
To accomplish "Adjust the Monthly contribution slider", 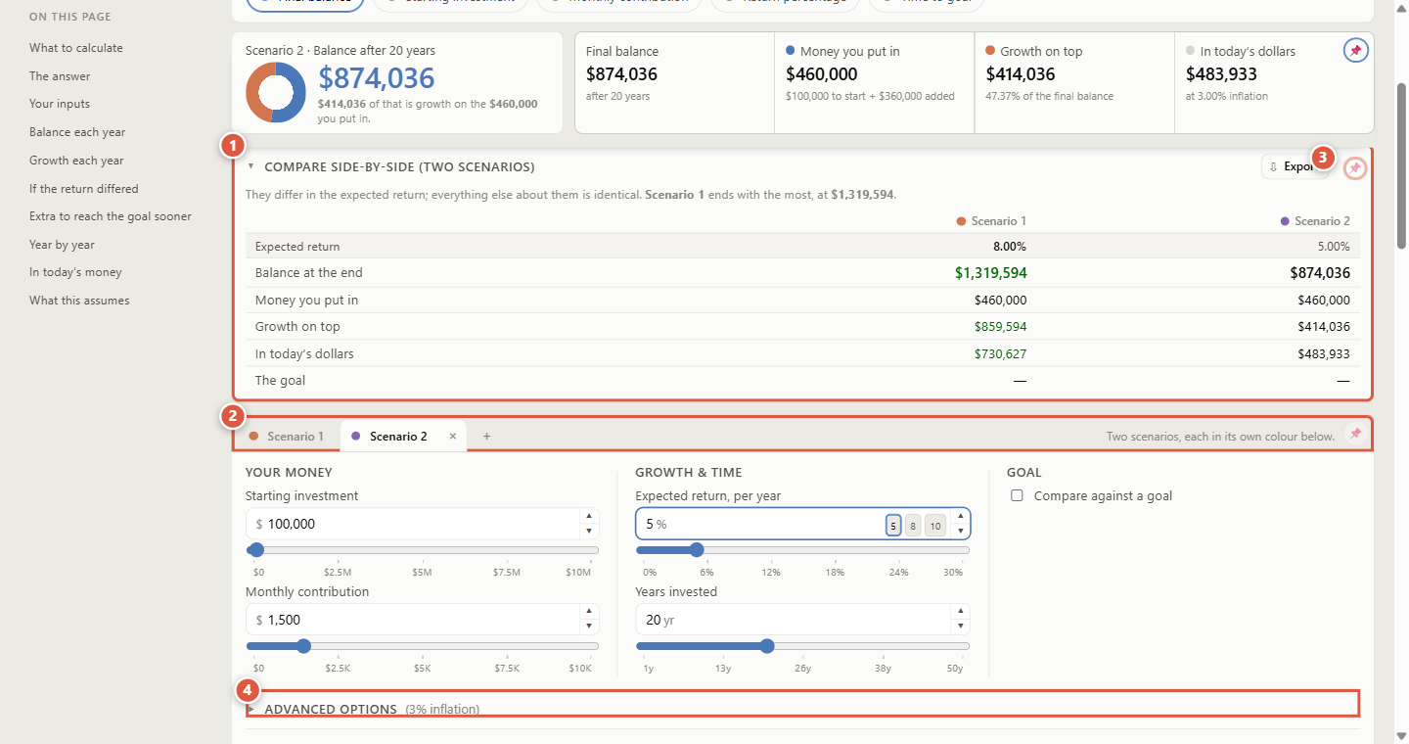I will tap(423, 646).
